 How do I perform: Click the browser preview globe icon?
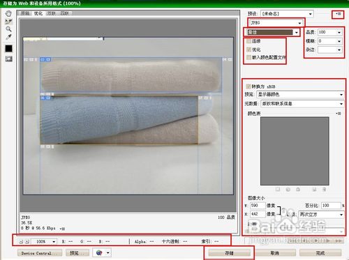click(99, 252)
